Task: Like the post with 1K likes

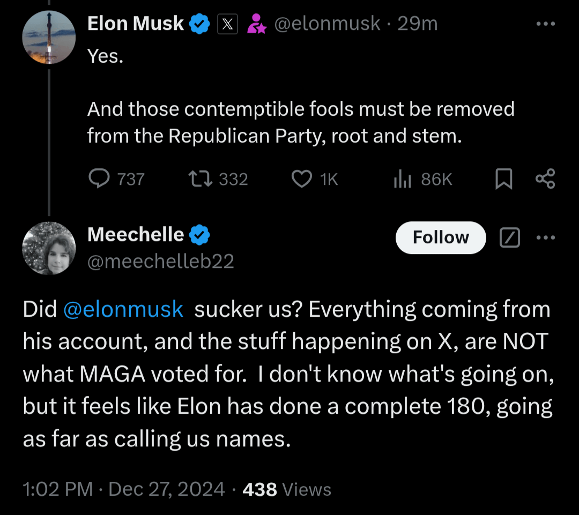Action: pos(314,179)
